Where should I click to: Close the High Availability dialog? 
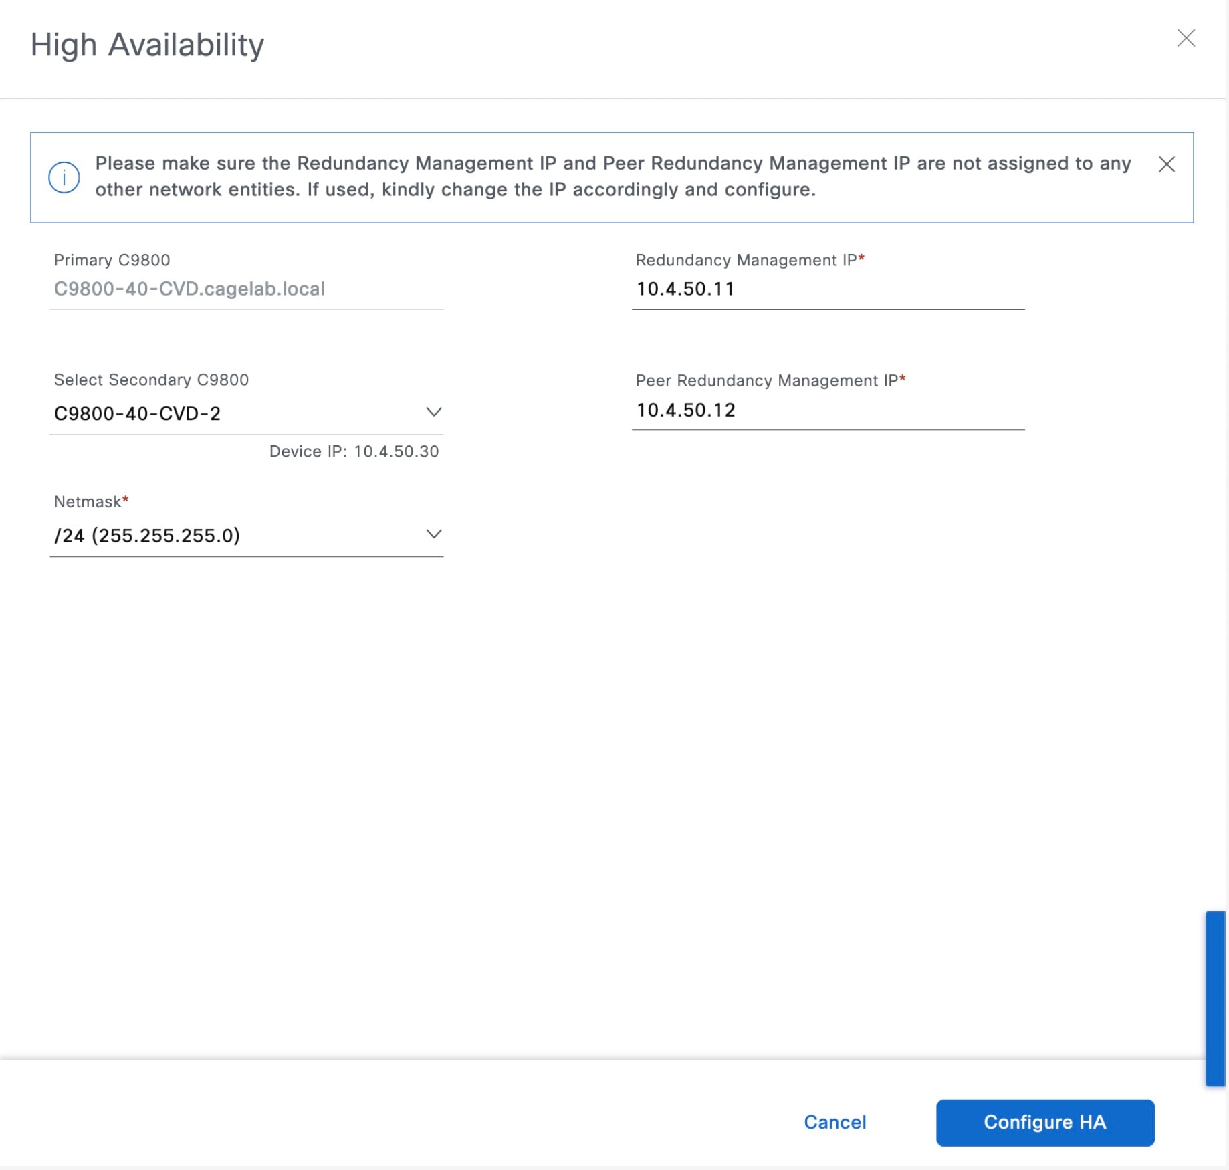pos(1186,38)
